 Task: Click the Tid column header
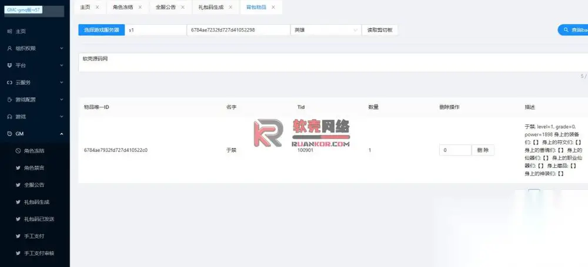(x=300, y=107)
